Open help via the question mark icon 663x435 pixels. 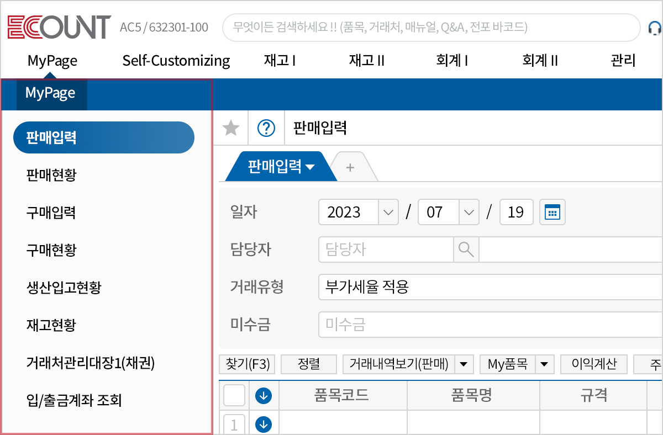(266, 128)
